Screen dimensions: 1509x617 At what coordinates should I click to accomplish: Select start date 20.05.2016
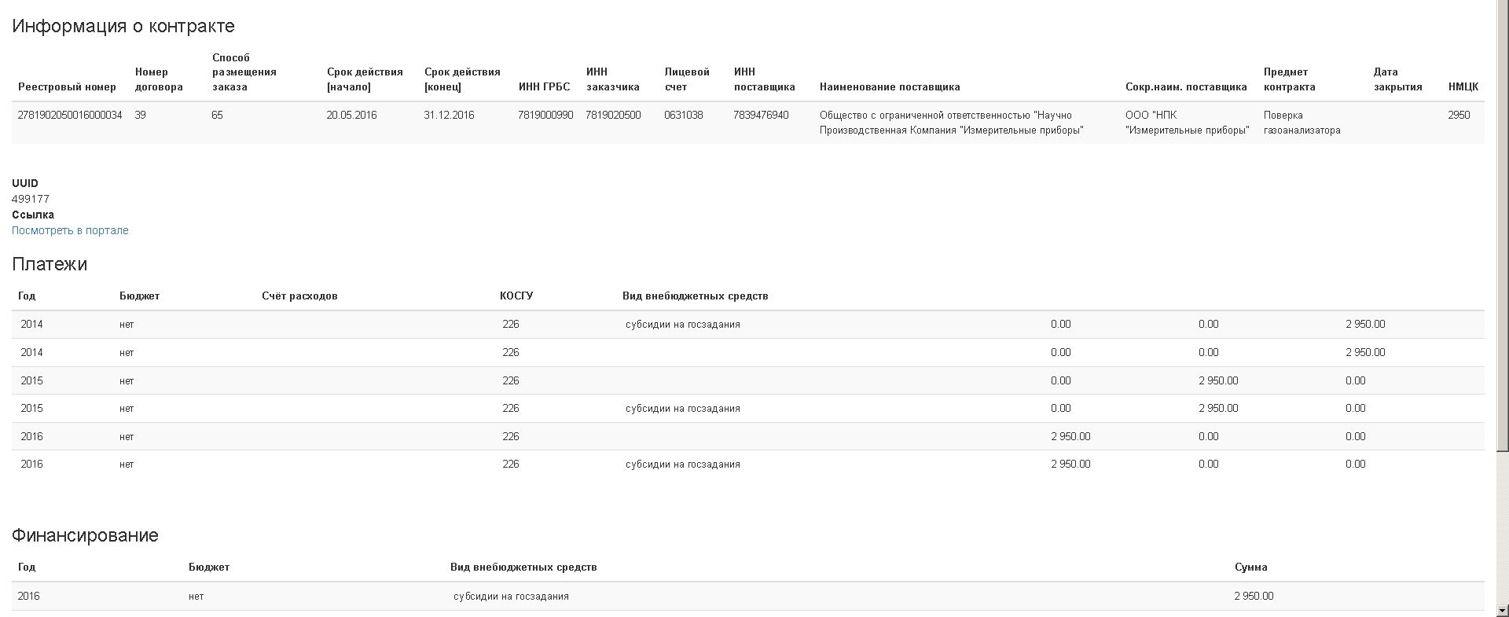pyautogui.click(x=351, y=115)
